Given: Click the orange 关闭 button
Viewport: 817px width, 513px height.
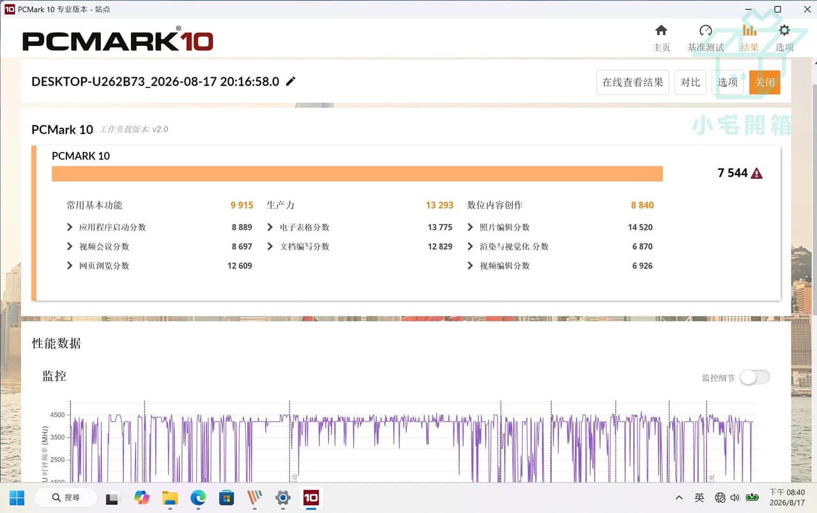Looking at the screenshot, I should (x=765, y=82).
